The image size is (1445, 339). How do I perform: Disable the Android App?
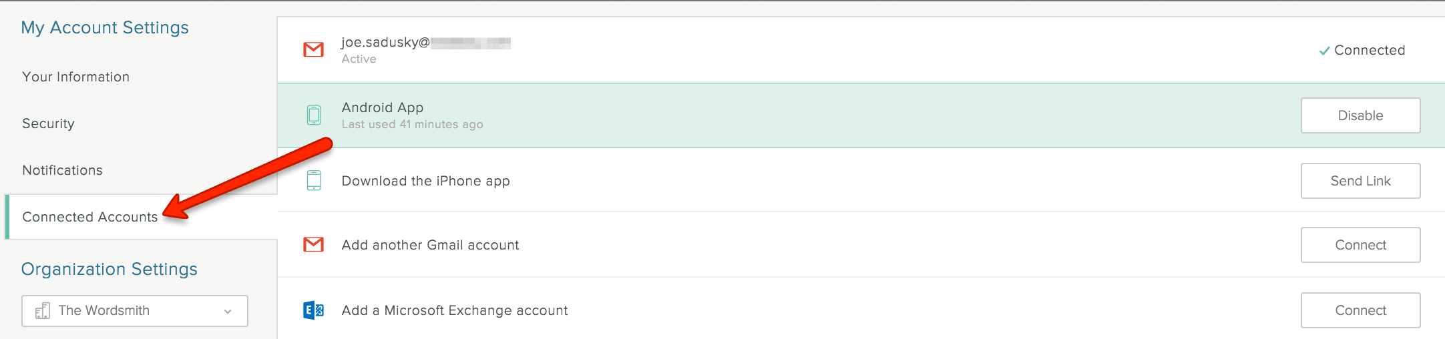1360,115
